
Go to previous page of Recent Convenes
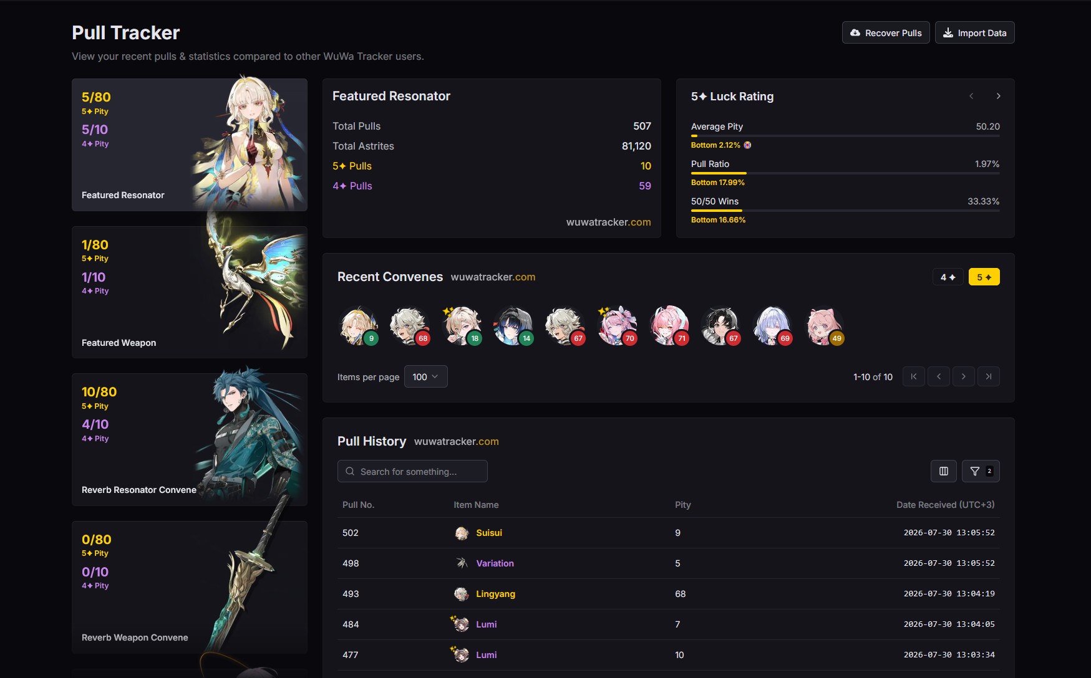tap(939, 376)
